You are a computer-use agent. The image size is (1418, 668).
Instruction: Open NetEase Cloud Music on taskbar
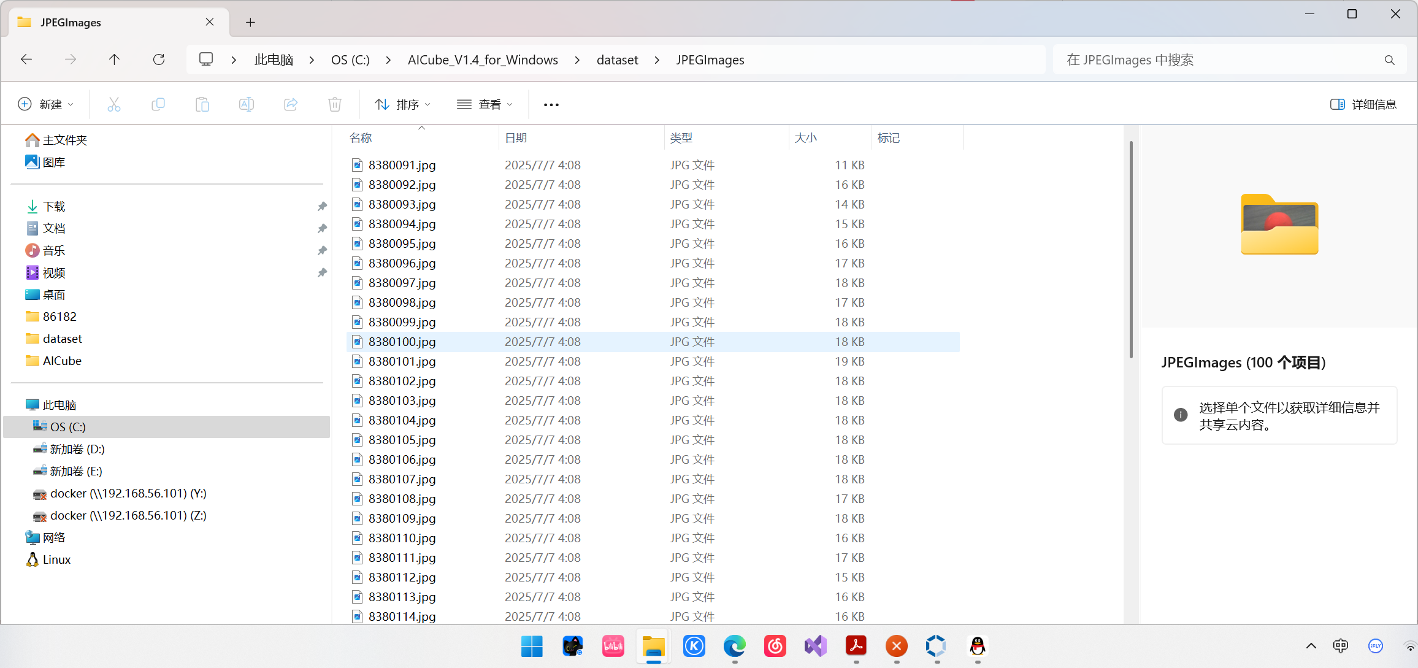pyautogui.click(x=775, y=646)
